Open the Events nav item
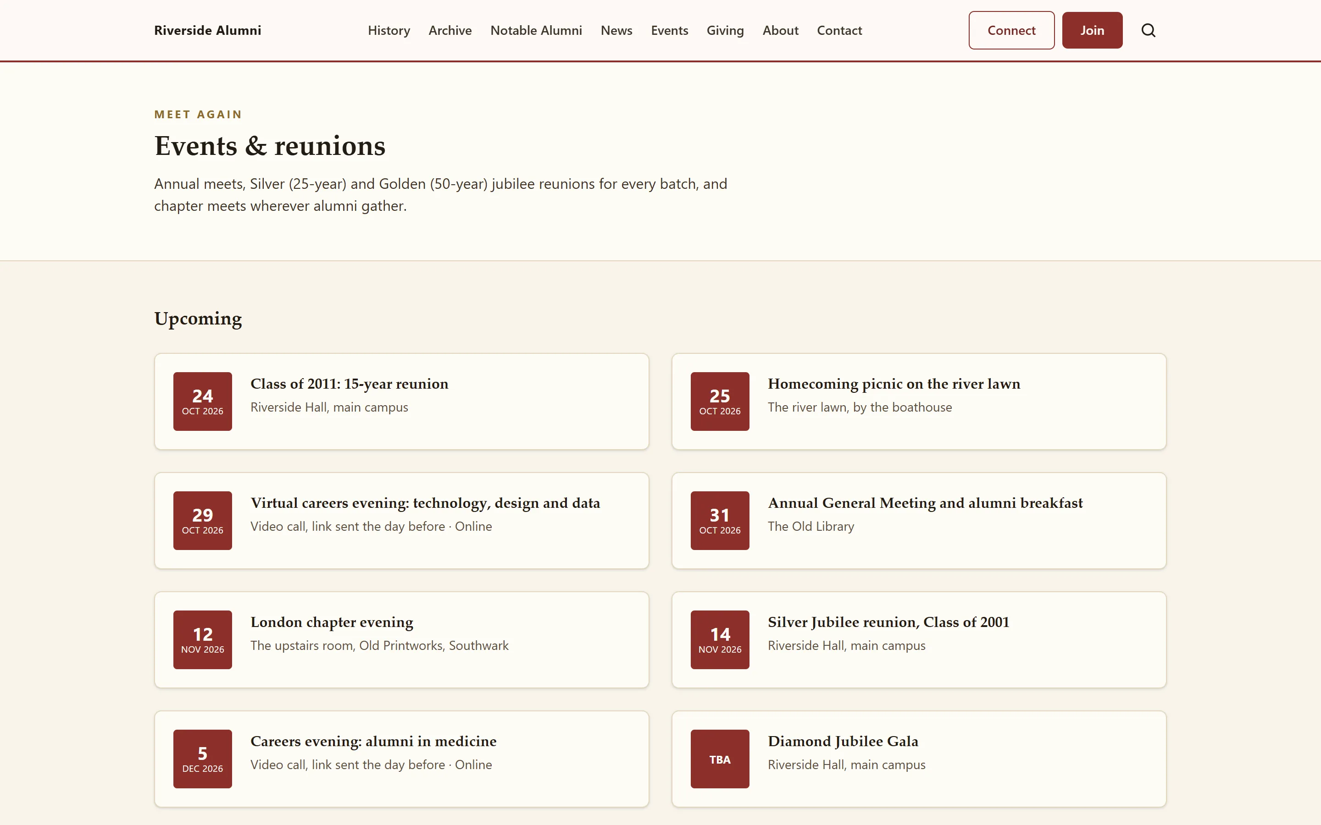 (669, 31)
